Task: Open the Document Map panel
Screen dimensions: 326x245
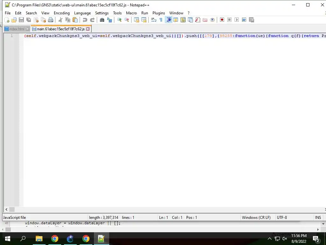Action: pyautogui.click(x=183, y=20)
